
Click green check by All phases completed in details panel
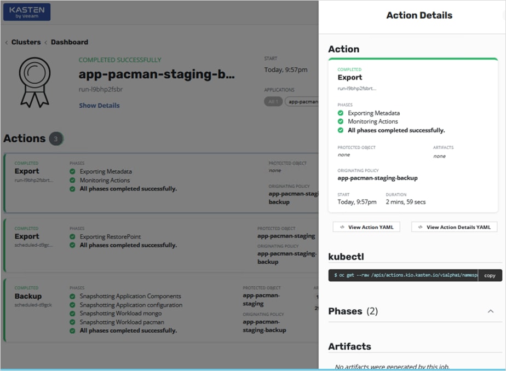(x=341, y=130)
